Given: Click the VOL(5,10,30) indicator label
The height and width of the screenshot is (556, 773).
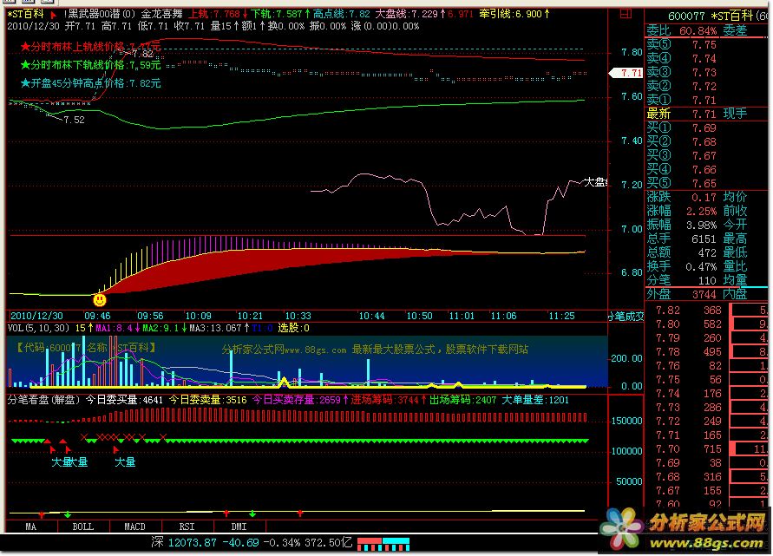Looking at the screenshot, I should tap(38, 328).
